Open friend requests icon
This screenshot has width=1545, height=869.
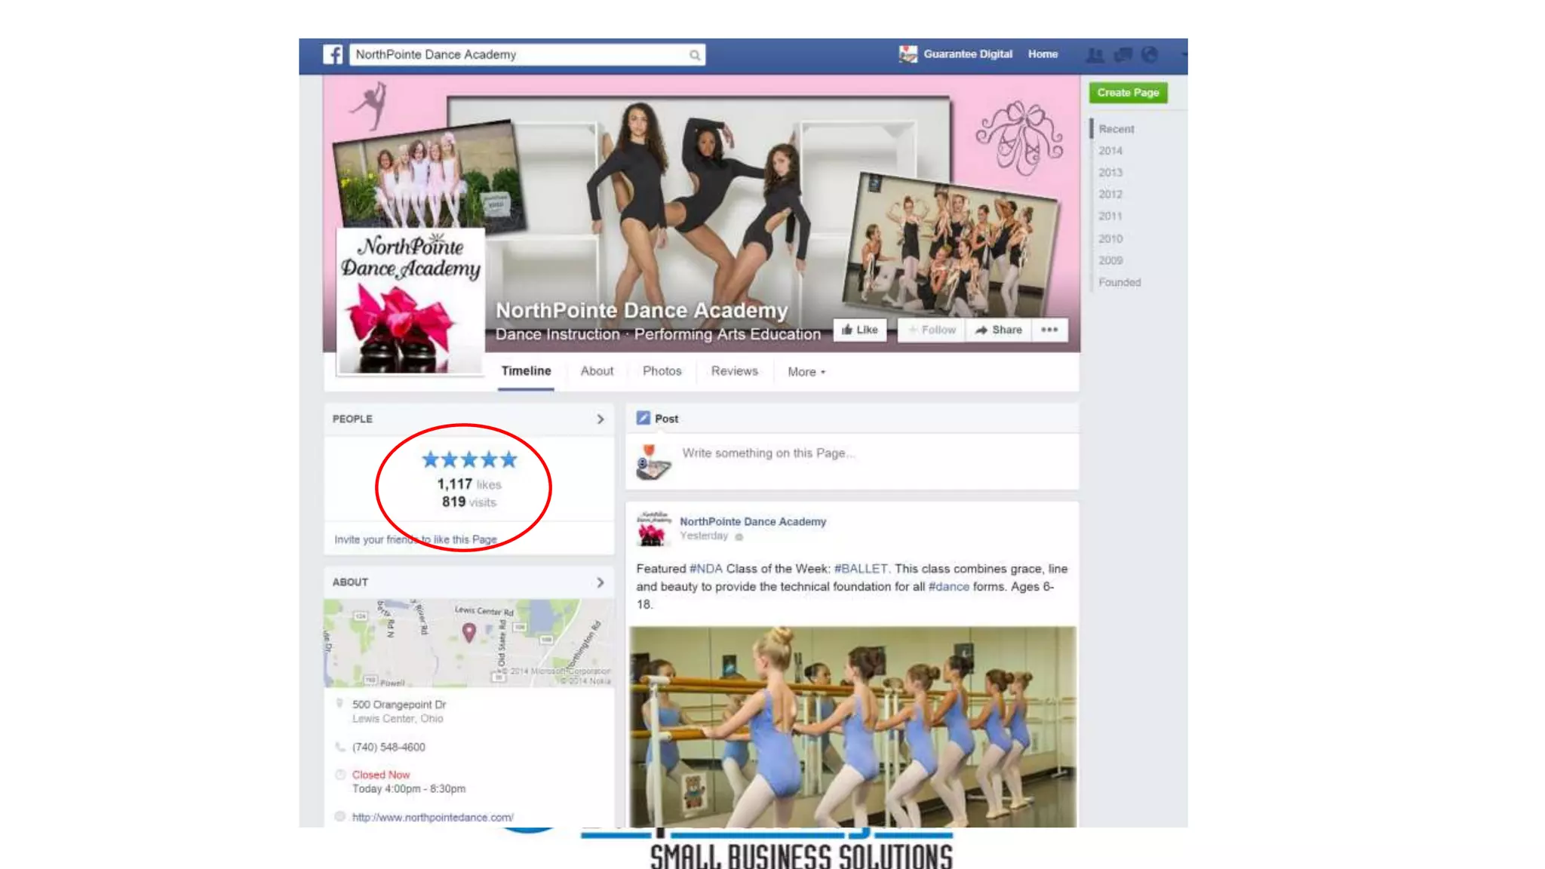pos(1095,54)
